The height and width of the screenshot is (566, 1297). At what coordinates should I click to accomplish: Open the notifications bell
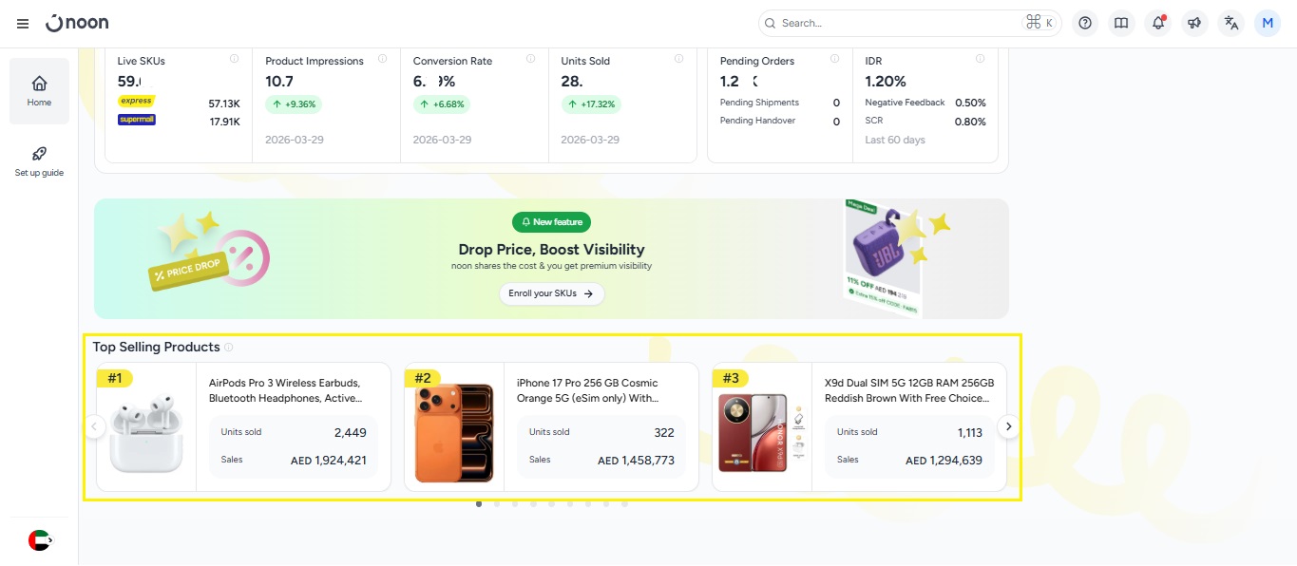pos(1157,23)
